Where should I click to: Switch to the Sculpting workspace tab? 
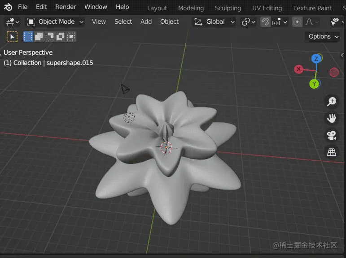click(x=228, y=8)
